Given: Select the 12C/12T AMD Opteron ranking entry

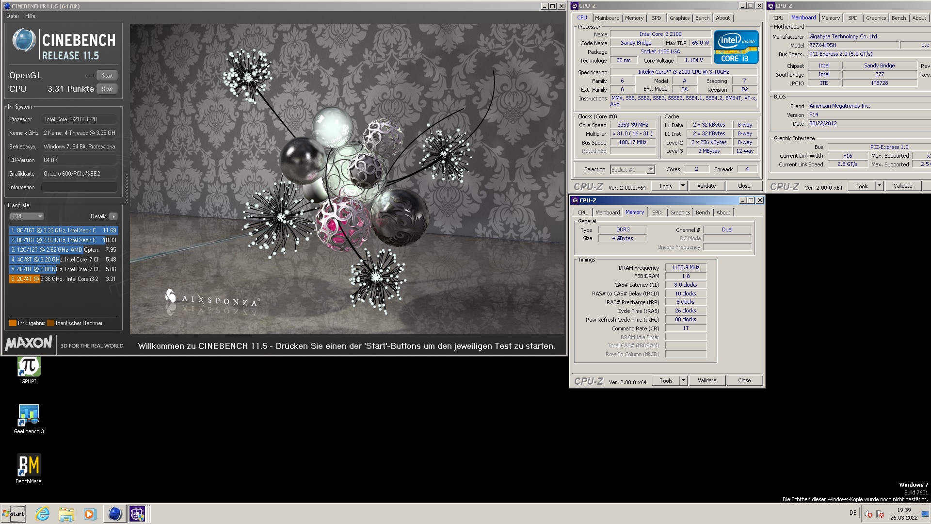Looking at the screenshot, I should point(63,250).
